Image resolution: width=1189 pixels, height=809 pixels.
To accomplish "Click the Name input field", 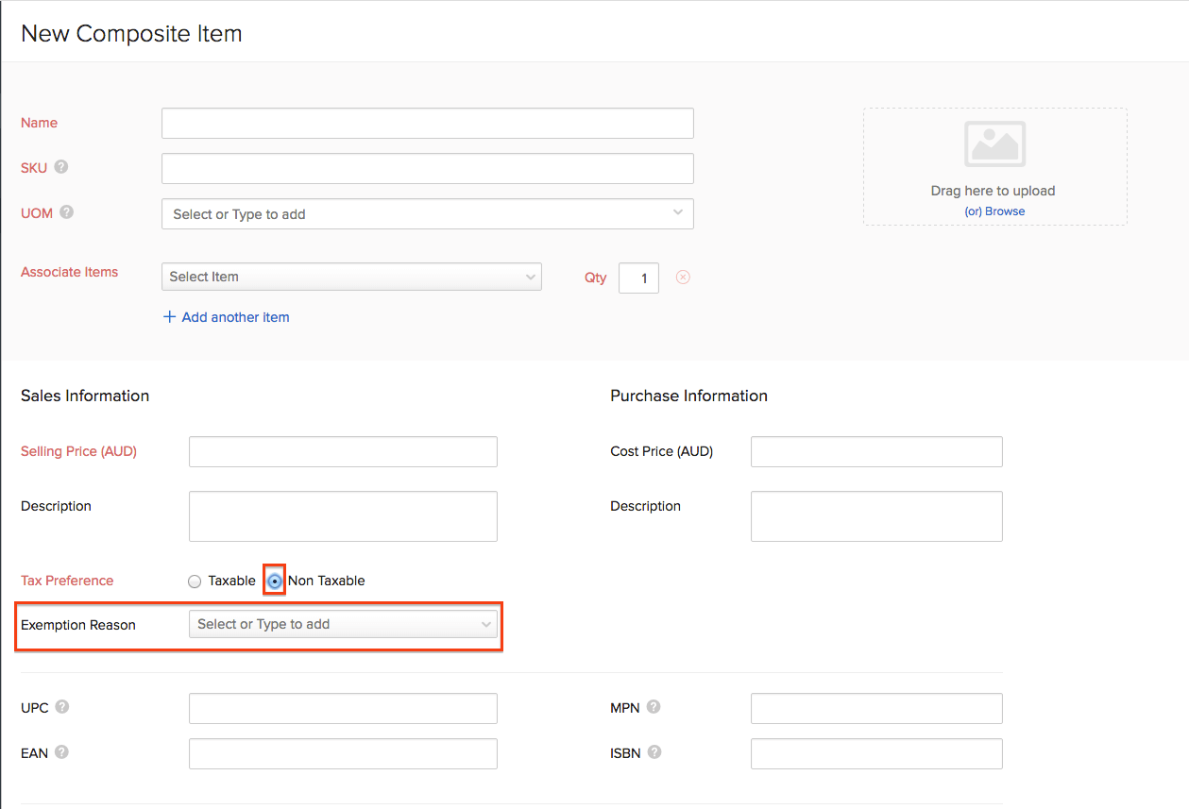I will [x=427, y=124].
